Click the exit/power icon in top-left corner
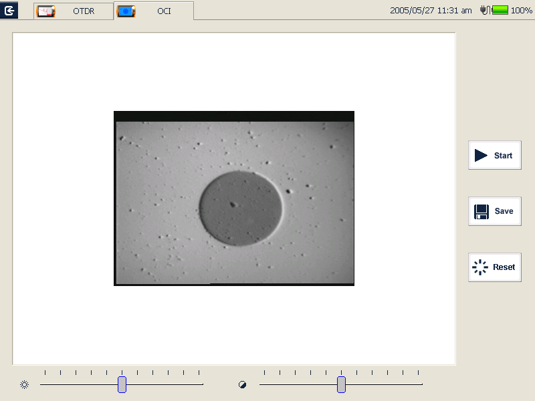The width and height of the screenshot is (535, 401). pyautogui.click(x=9, y=9)
